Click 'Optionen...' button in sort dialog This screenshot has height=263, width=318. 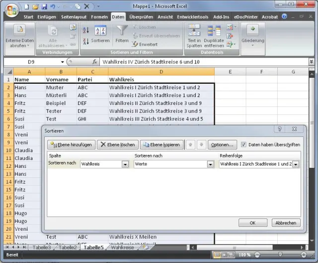tap(222, 145)
